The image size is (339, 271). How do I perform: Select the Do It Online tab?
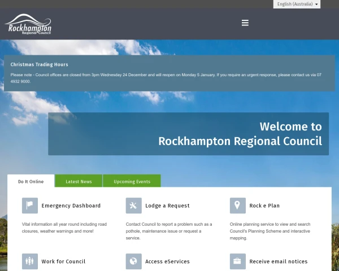coord(31,181)
